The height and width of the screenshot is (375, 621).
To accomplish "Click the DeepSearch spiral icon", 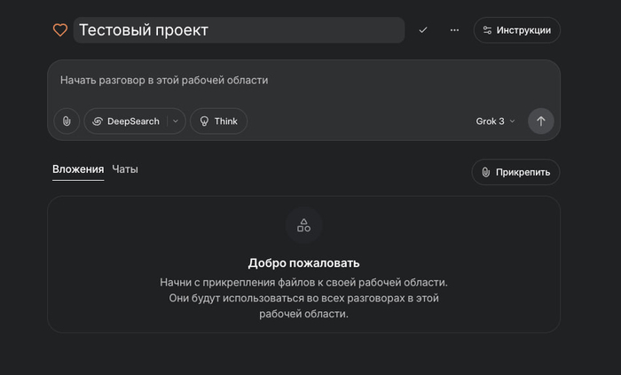I will coord(97,121).
